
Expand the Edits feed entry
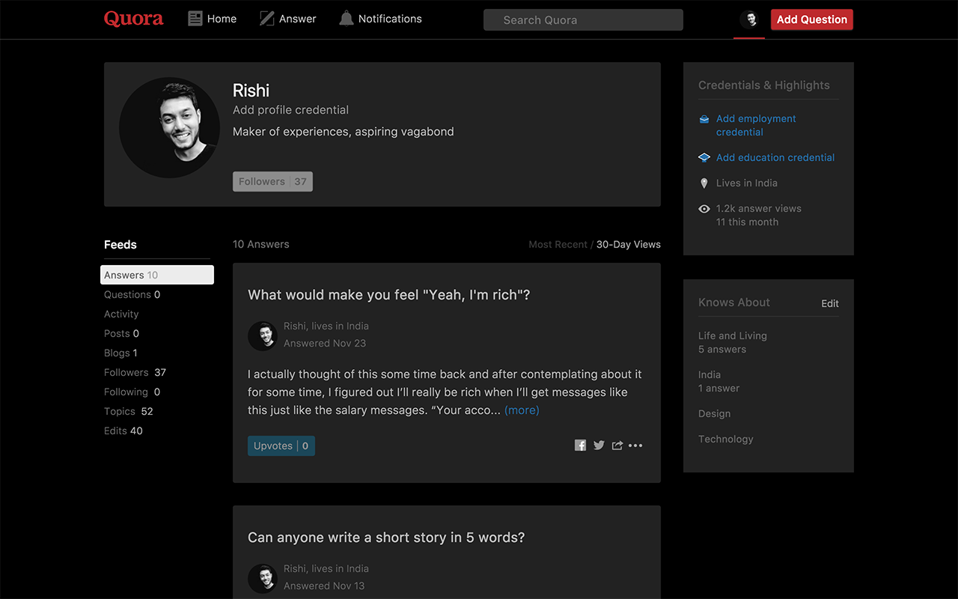pyautogui.click(x=123, y=431)
